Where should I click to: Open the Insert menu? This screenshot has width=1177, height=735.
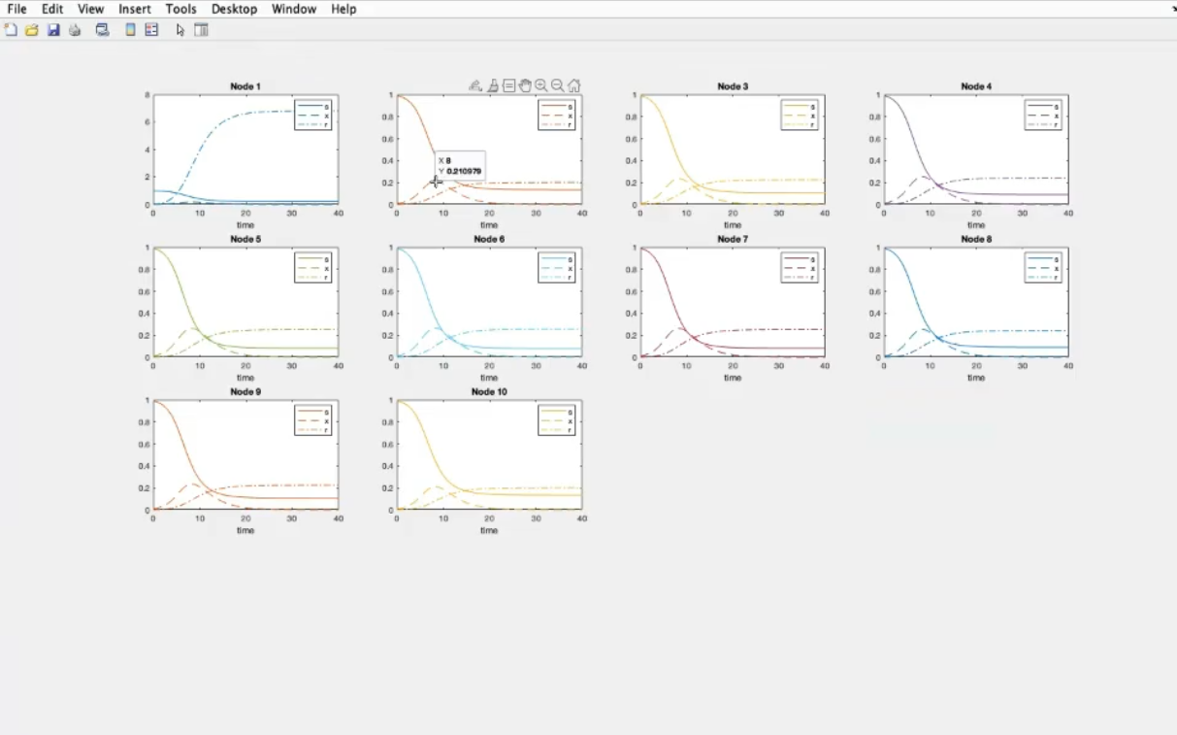(135, 9)
